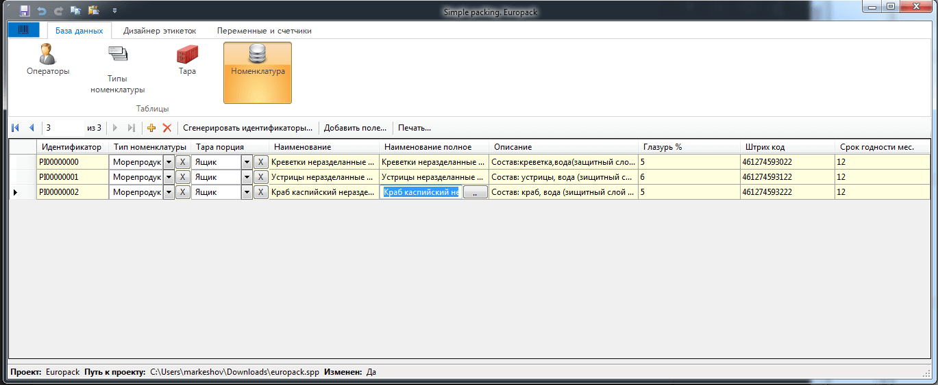This screenshot has height=385, width=938.
Task: Click Добавить поле button
Action: pyautogui.click(x=355, y=128)
